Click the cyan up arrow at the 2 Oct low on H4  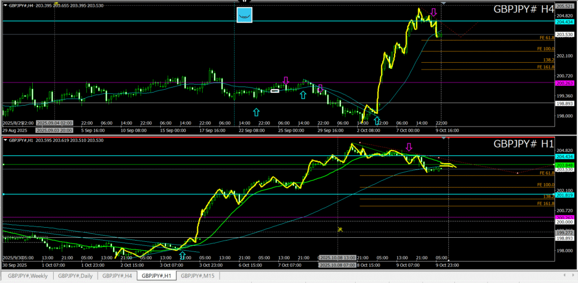pyautogui.click(x=377, y=119)
